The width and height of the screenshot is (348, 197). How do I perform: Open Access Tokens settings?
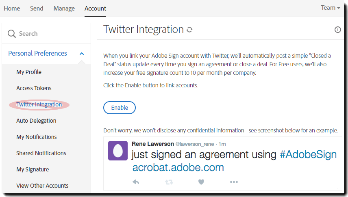34,88
